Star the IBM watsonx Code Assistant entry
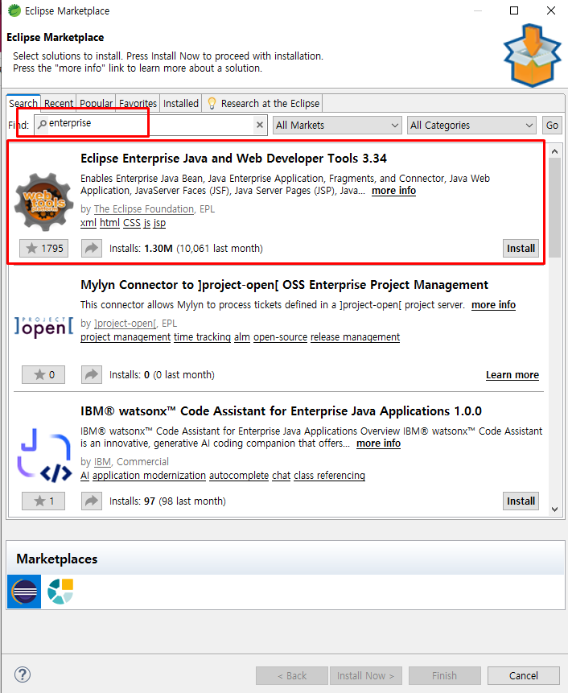 tap(43, 501)
